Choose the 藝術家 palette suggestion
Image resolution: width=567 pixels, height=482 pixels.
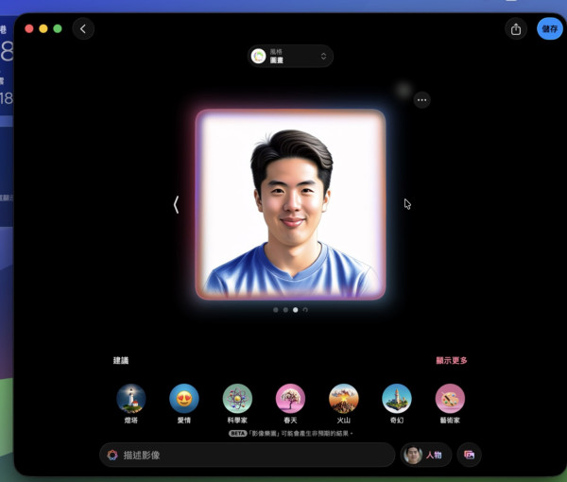point(450,404)
